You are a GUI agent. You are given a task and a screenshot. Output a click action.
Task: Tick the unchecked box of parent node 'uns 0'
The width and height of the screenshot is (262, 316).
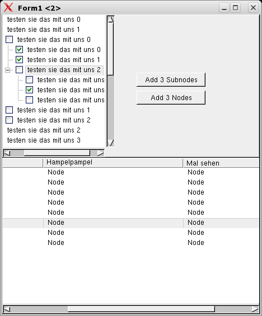click(x=10, y=40)
